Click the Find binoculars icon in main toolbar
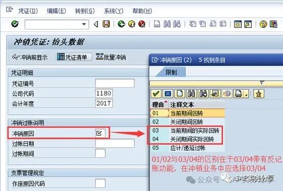The height and width of the screenshot is (191, 283). (x=167, y=24)
